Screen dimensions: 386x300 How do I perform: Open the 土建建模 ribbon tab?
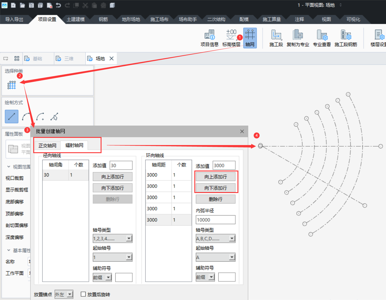point(75,19)
